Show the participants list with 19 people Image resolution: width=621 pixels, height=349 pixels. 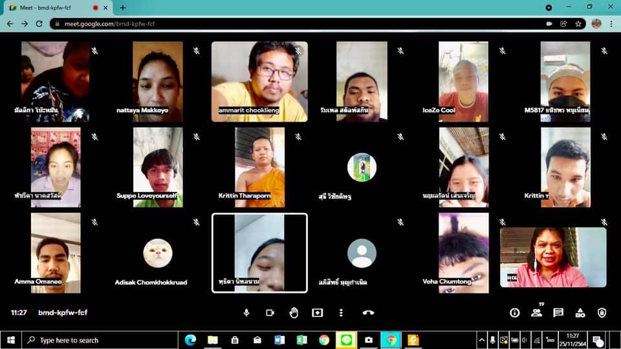536,313
